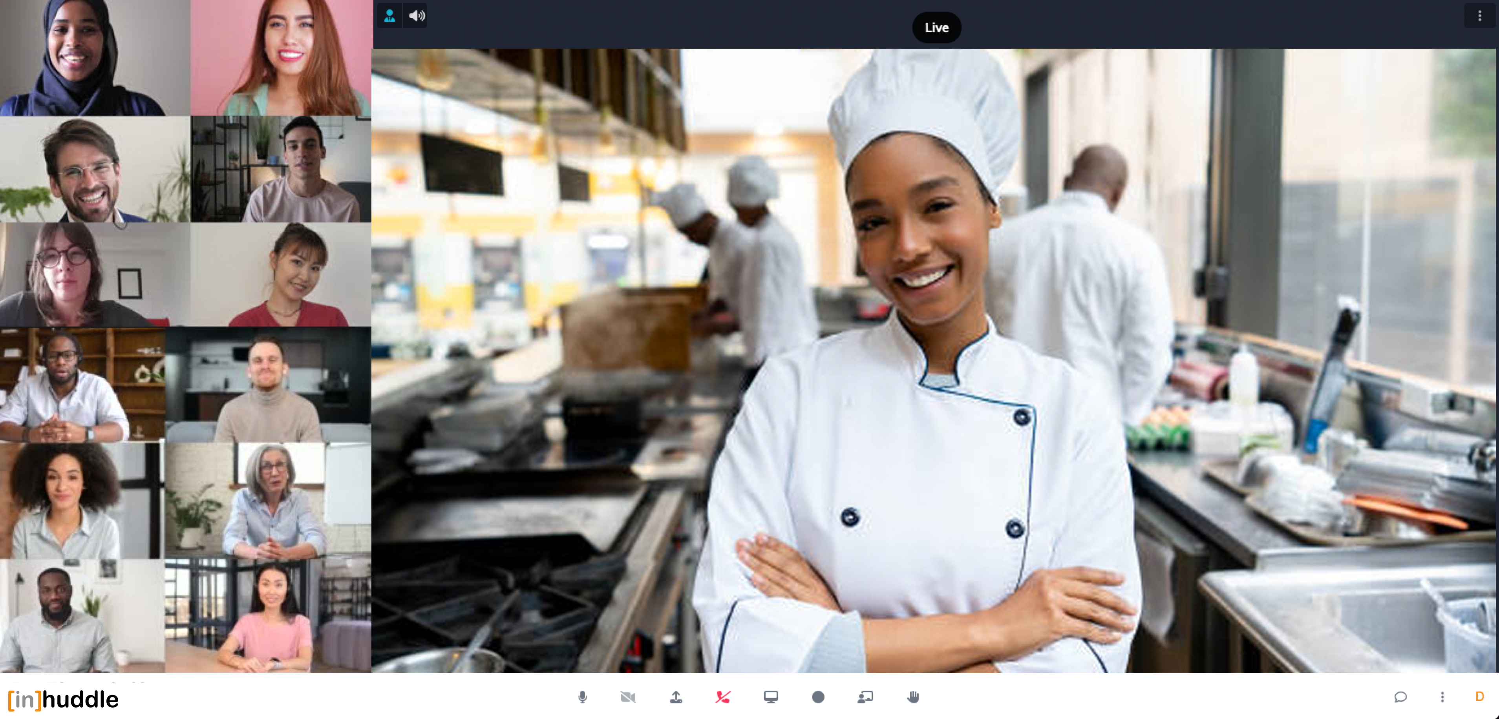Select the bearded man in gray shirt

point(82,615)
